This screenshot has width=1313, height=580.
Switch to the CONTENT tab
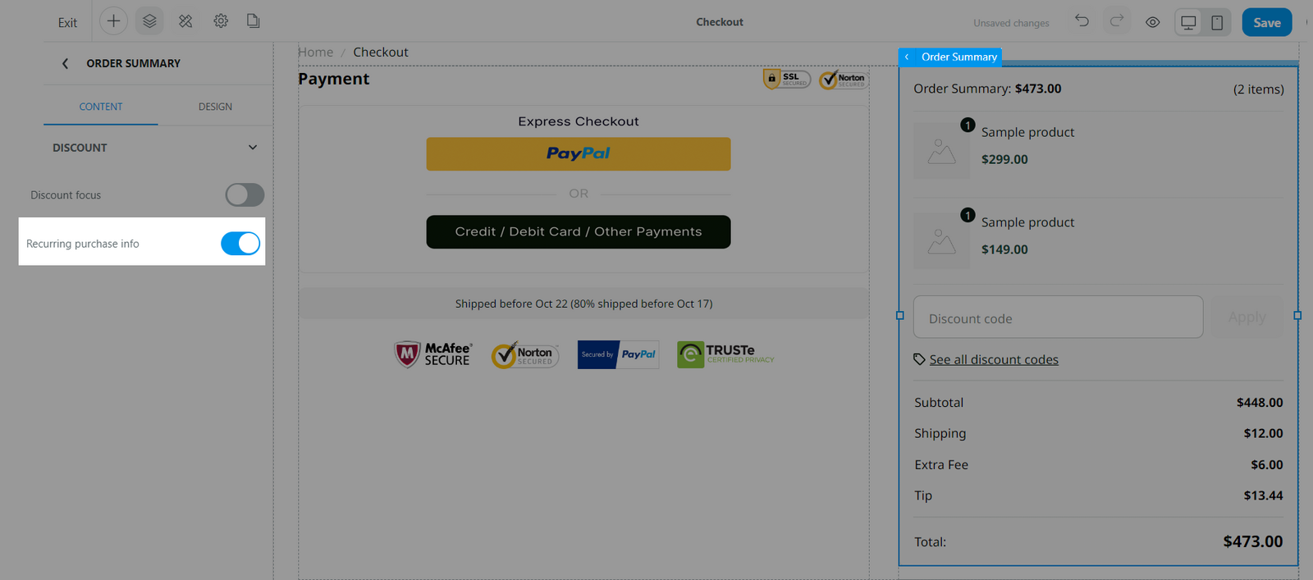(x=101, y=107)
